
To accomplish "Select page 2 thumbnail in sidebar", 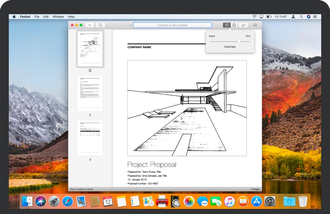I will [x=90, y=93].
